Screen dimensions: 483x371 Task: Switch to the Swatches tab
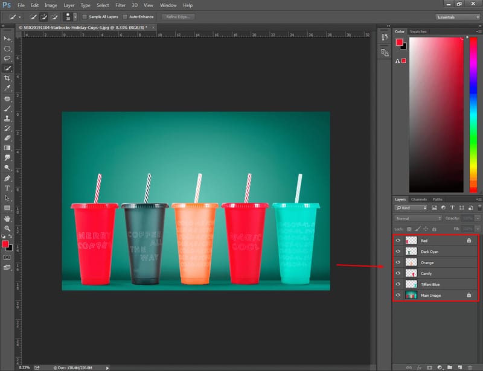point(418,31)
